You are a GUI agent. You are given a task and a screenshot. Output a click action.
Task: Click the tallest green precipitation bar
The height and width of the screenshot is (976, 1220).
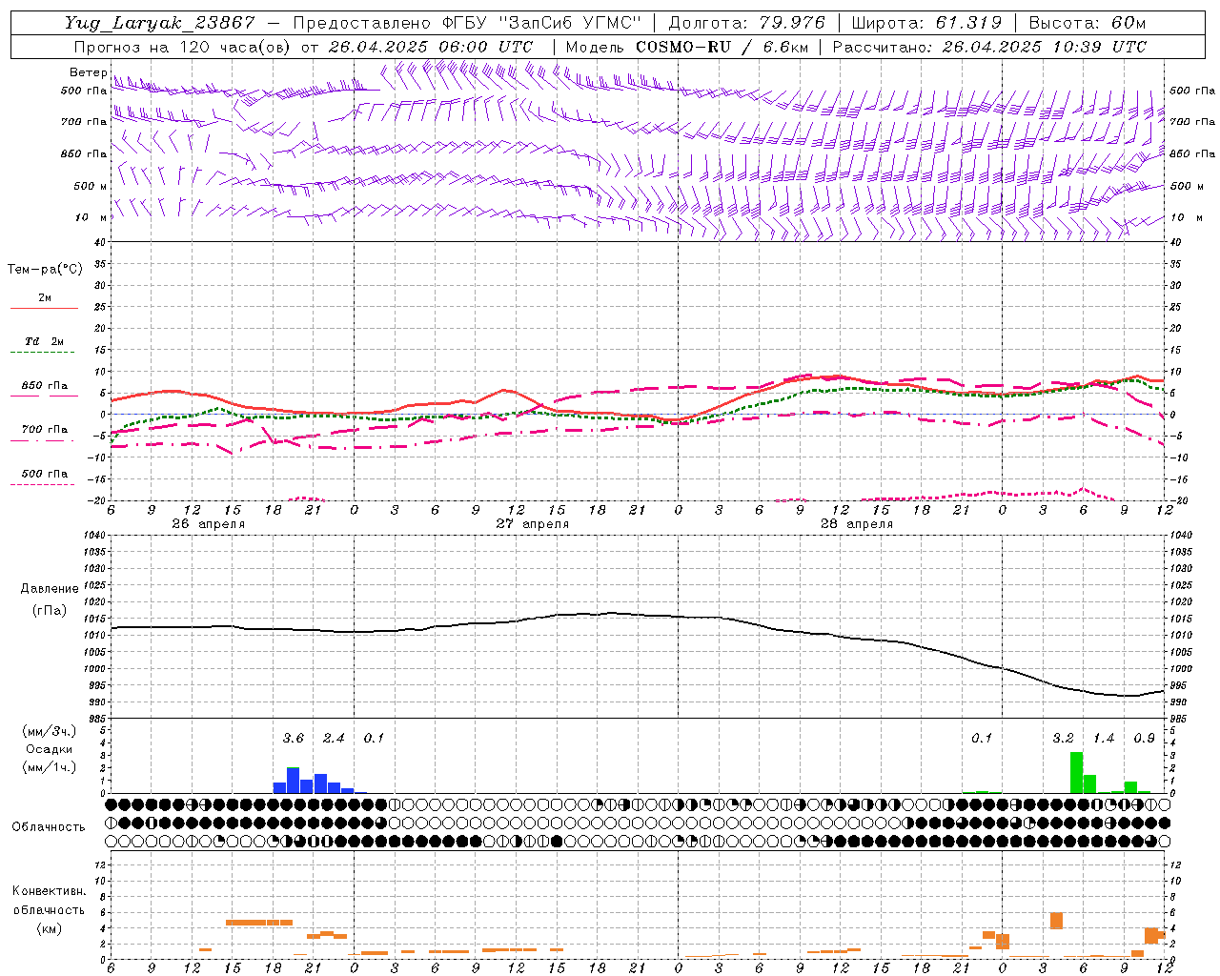1076,773
